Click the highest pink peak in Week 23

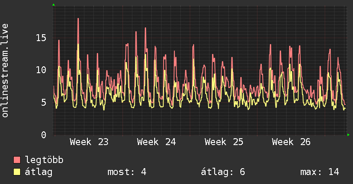78,18
